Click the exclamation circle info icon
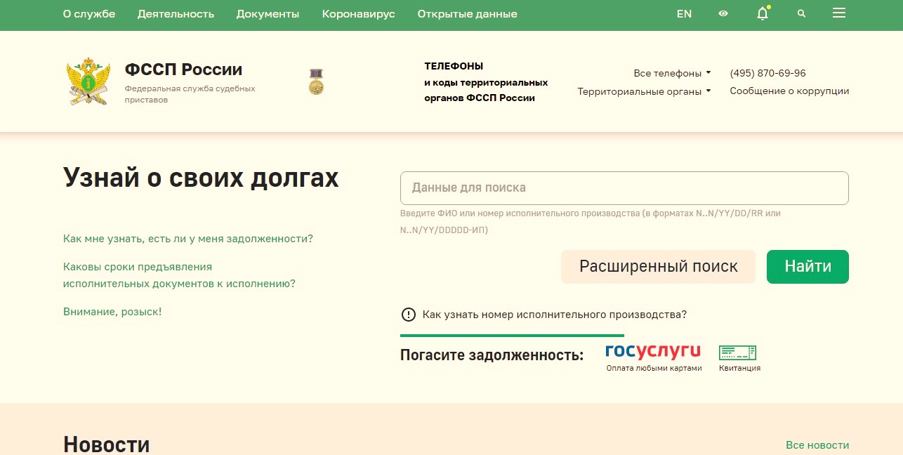 407,315
